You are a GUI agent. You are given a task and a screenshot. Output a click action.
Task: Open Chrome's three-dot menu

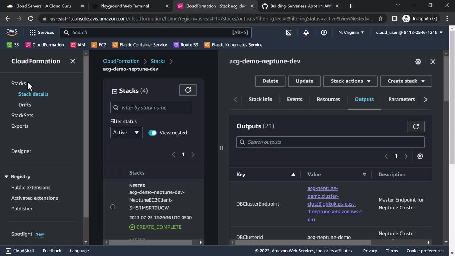click(447, 18)
